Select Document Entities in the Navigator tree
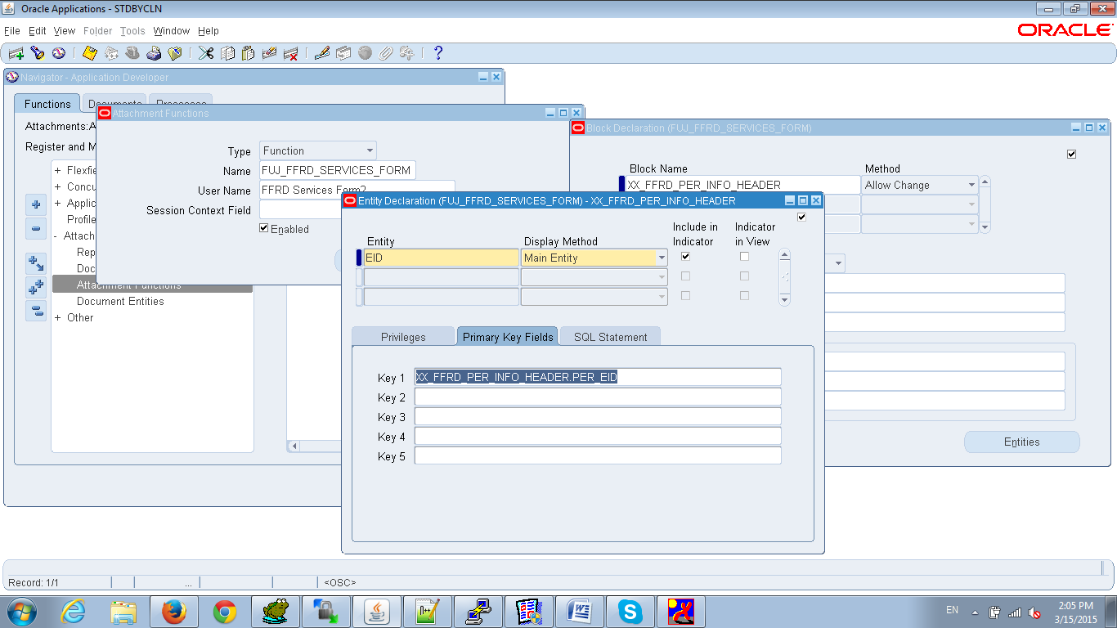1117x628 pixels. [120, 302]
